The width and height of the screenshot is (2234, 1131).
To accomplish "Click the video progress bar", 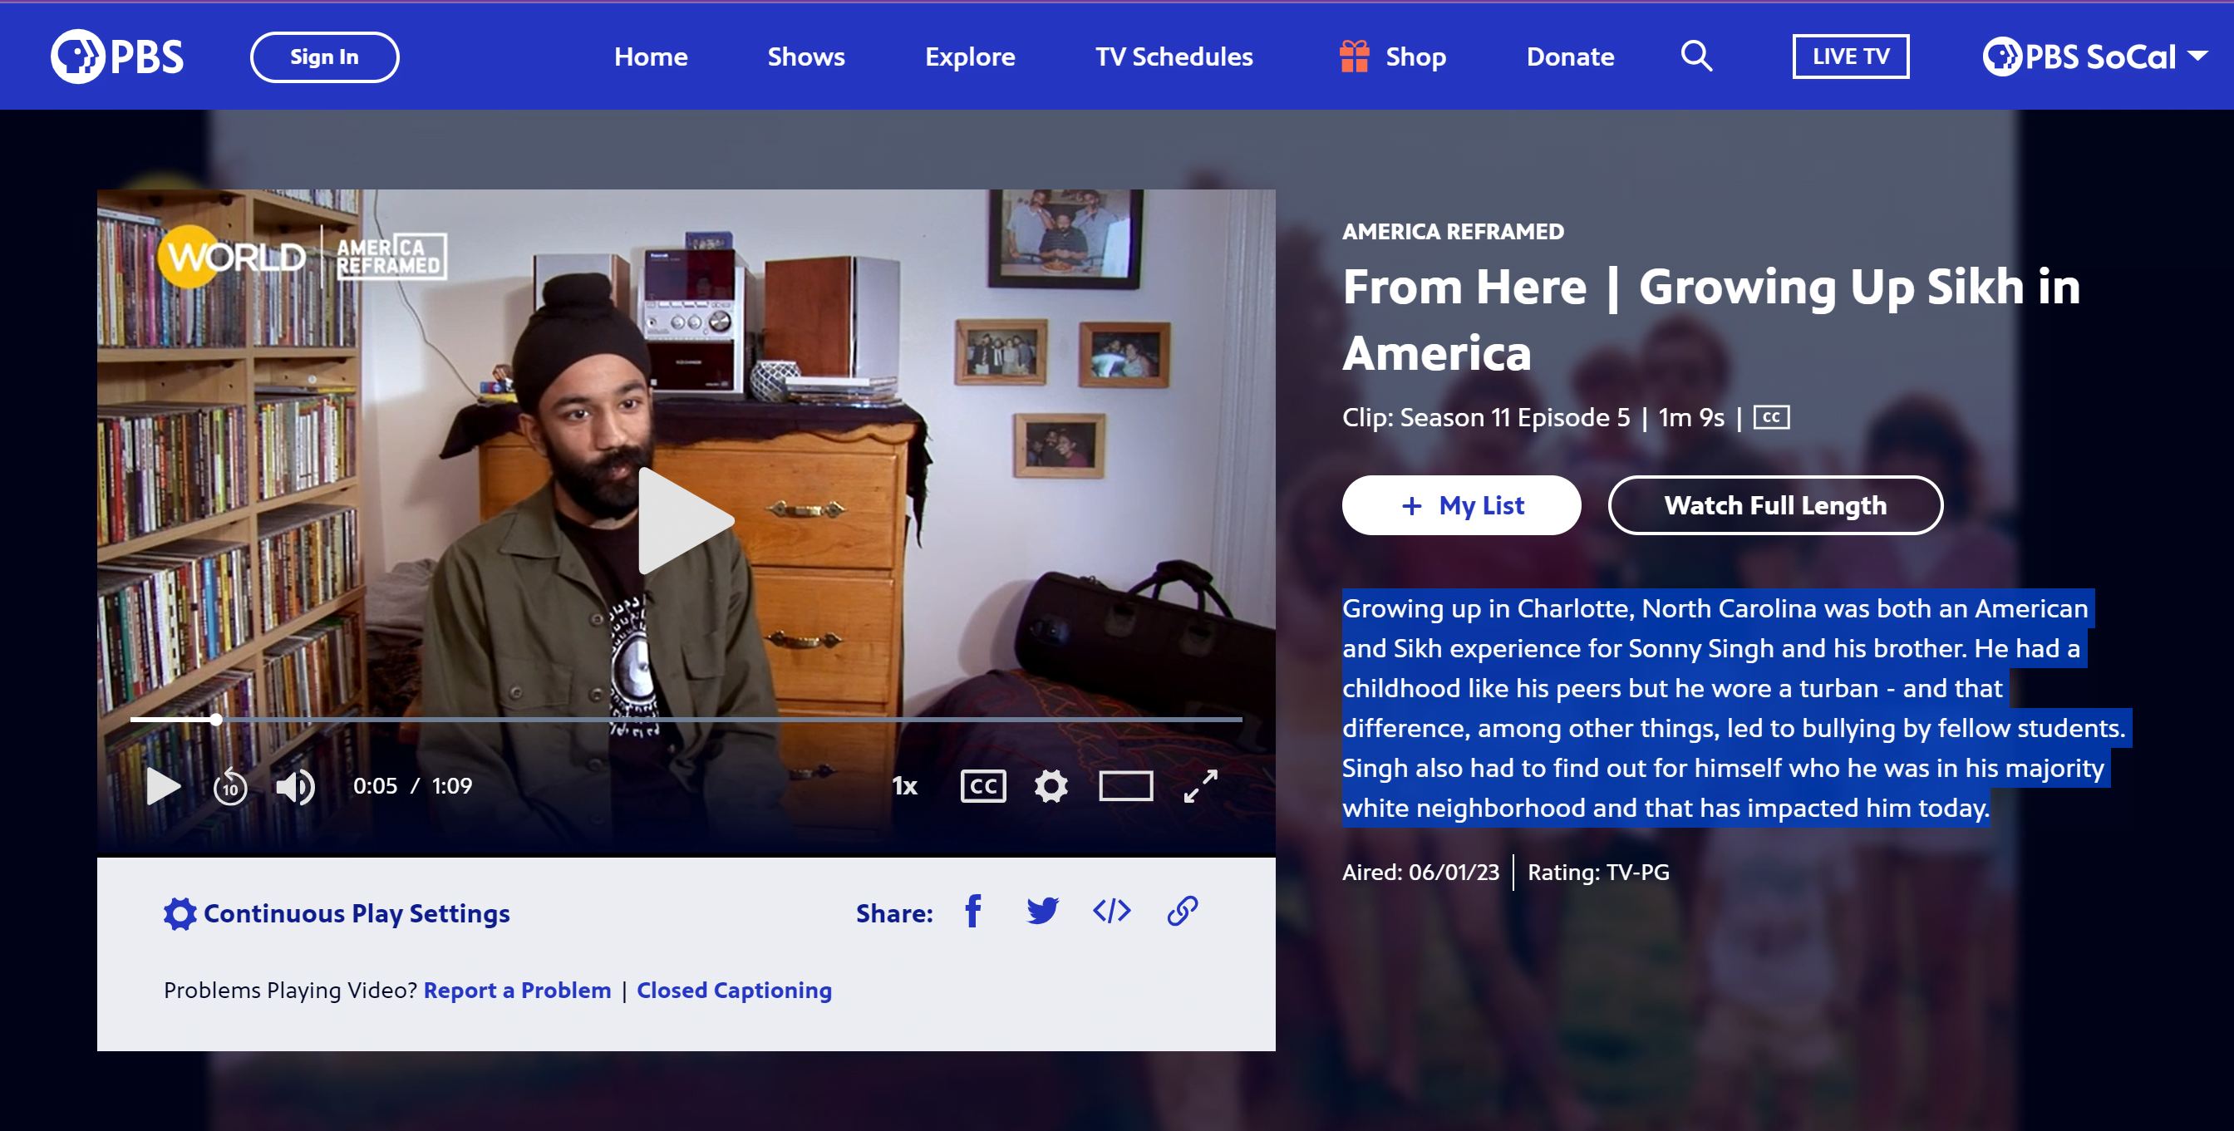I will tap(686, 719).
